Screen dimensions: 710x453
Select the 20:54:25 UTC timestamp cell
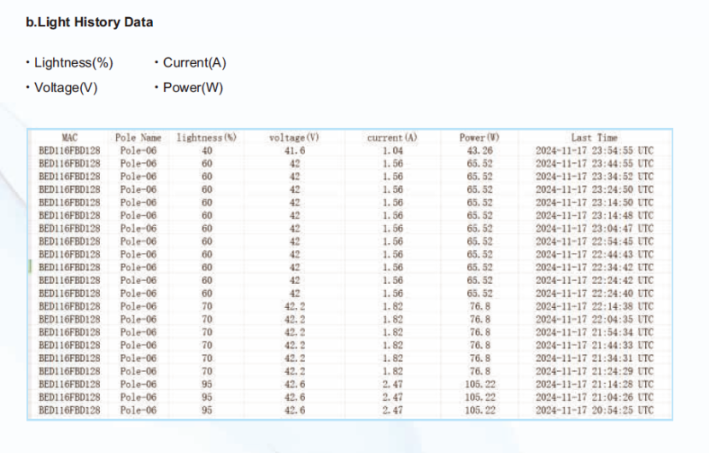tap(595, 410)
